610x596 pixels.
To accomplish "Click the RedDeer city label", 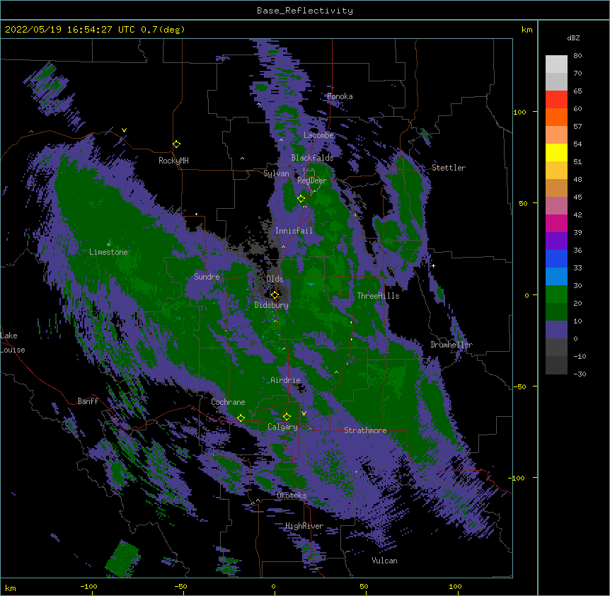I will 312,180.
